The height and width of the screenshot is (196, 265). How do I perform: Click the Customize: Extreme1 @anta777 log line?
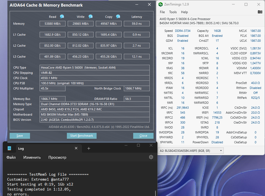[x=38, y=179]
